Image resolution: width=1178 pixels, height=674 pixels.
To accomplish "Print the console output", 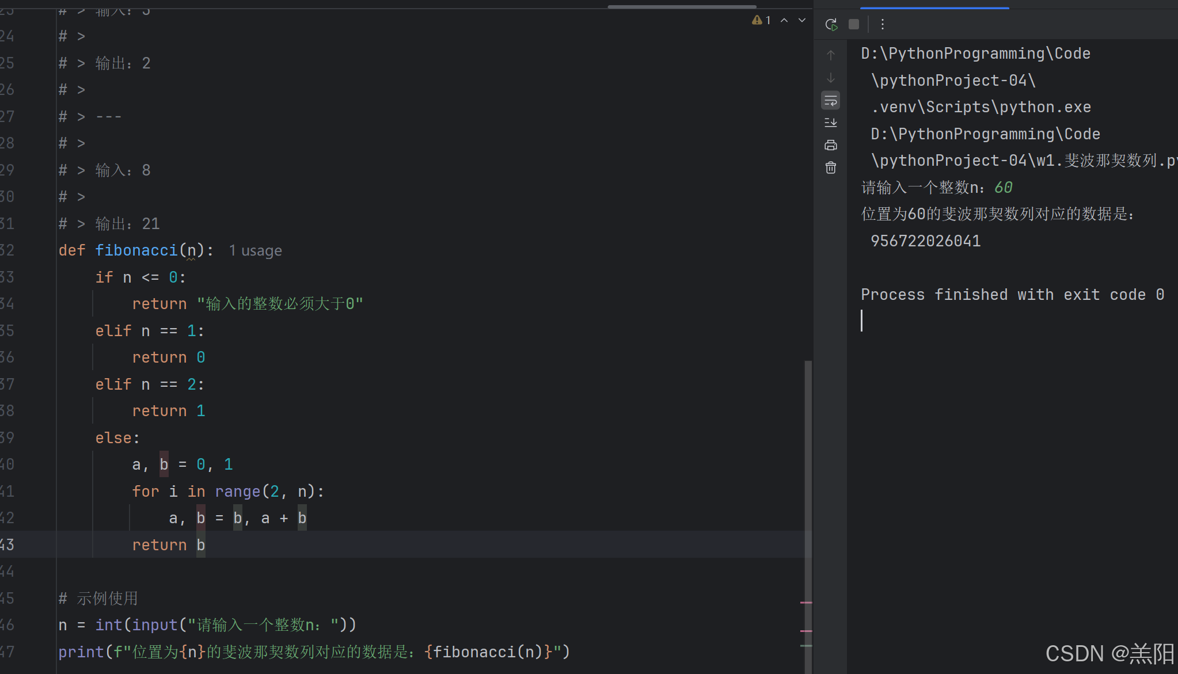I will [831, 144].
